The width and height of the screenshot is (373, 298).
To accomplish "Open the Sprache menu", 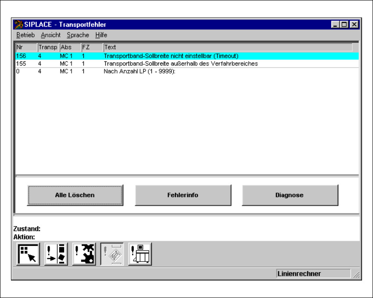I will coord(78,35).
